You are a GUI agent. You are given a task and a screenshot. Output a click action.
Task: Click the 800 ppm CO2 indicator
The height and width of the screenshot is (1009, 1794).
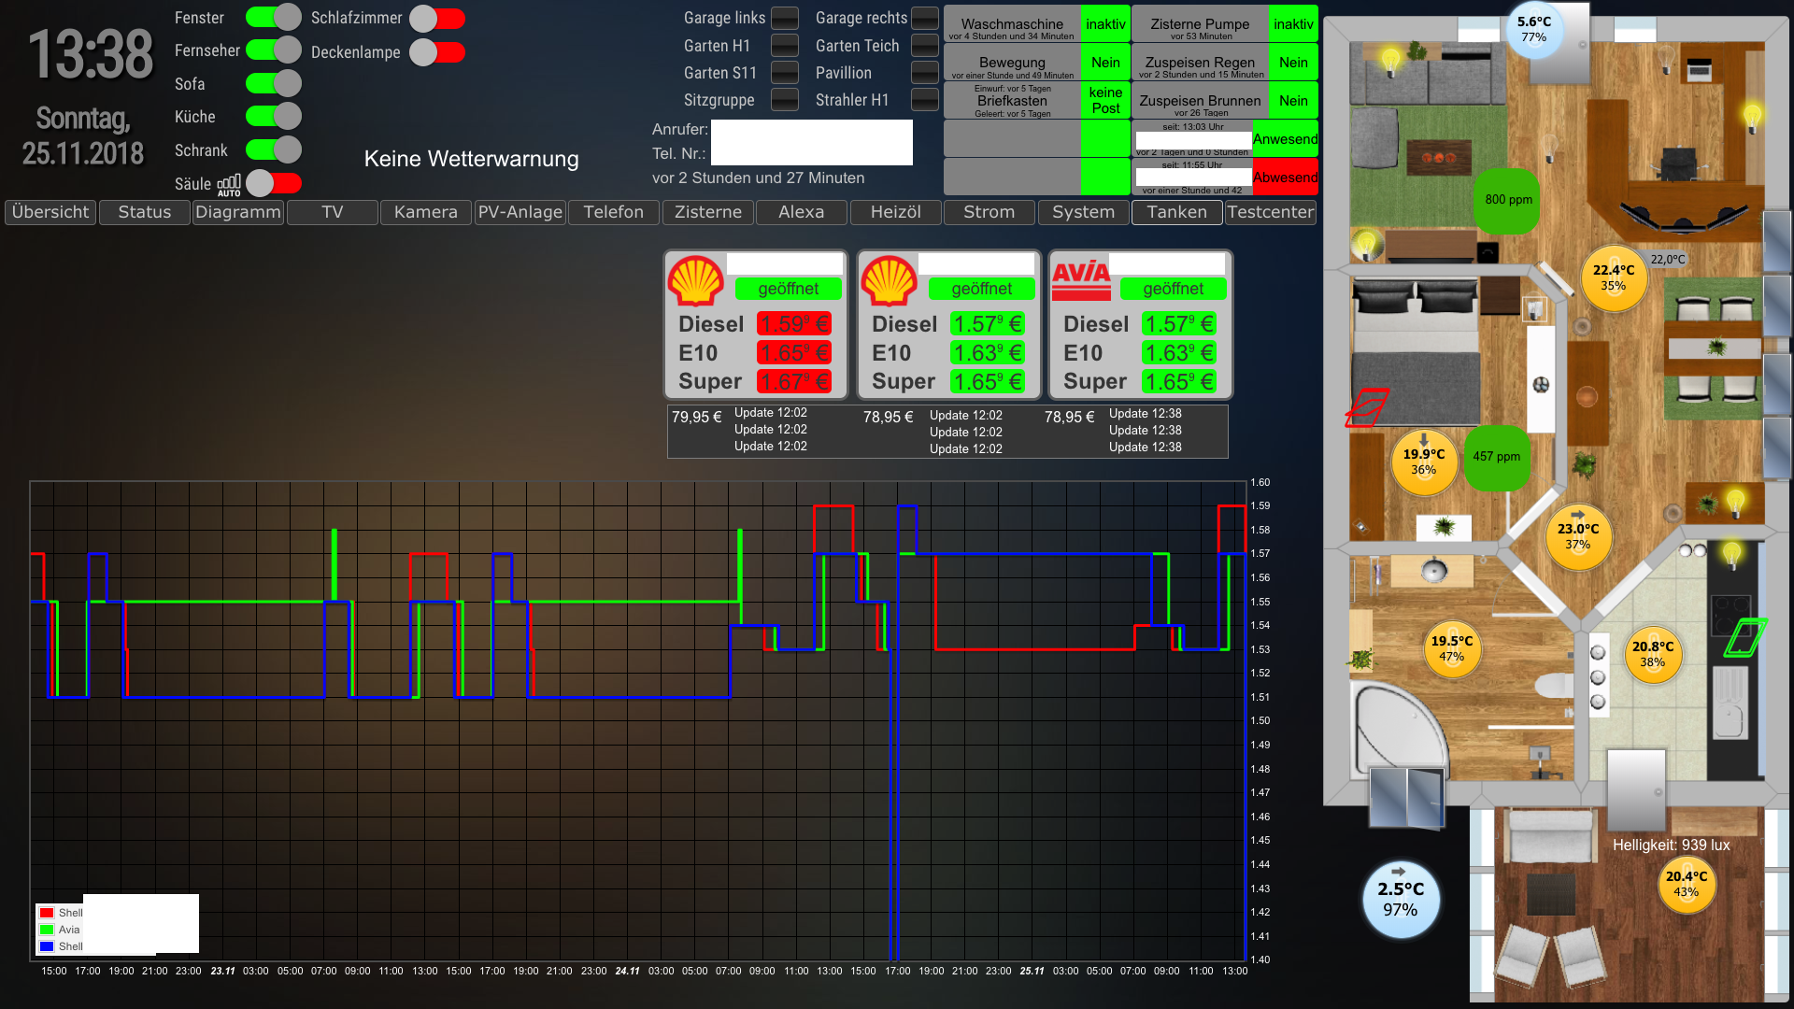tap(1505, 200)
